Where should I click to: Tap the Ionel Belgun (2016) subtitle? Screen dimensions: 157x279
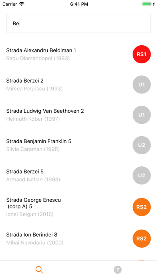click(30, 214)
